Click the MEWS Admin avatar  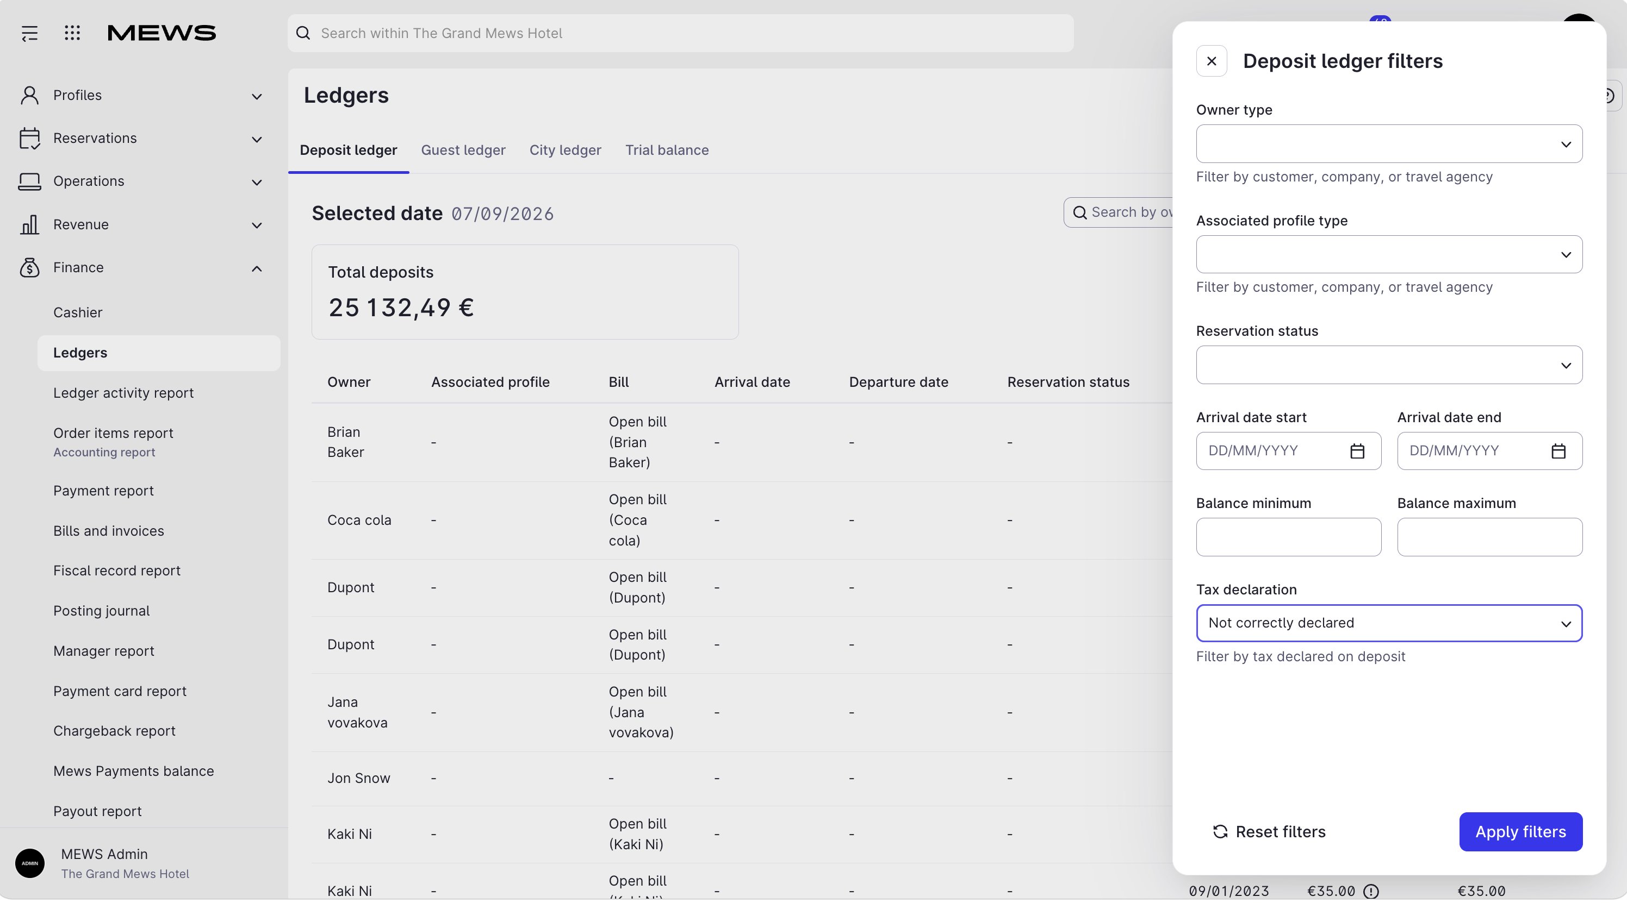(30, 863)
